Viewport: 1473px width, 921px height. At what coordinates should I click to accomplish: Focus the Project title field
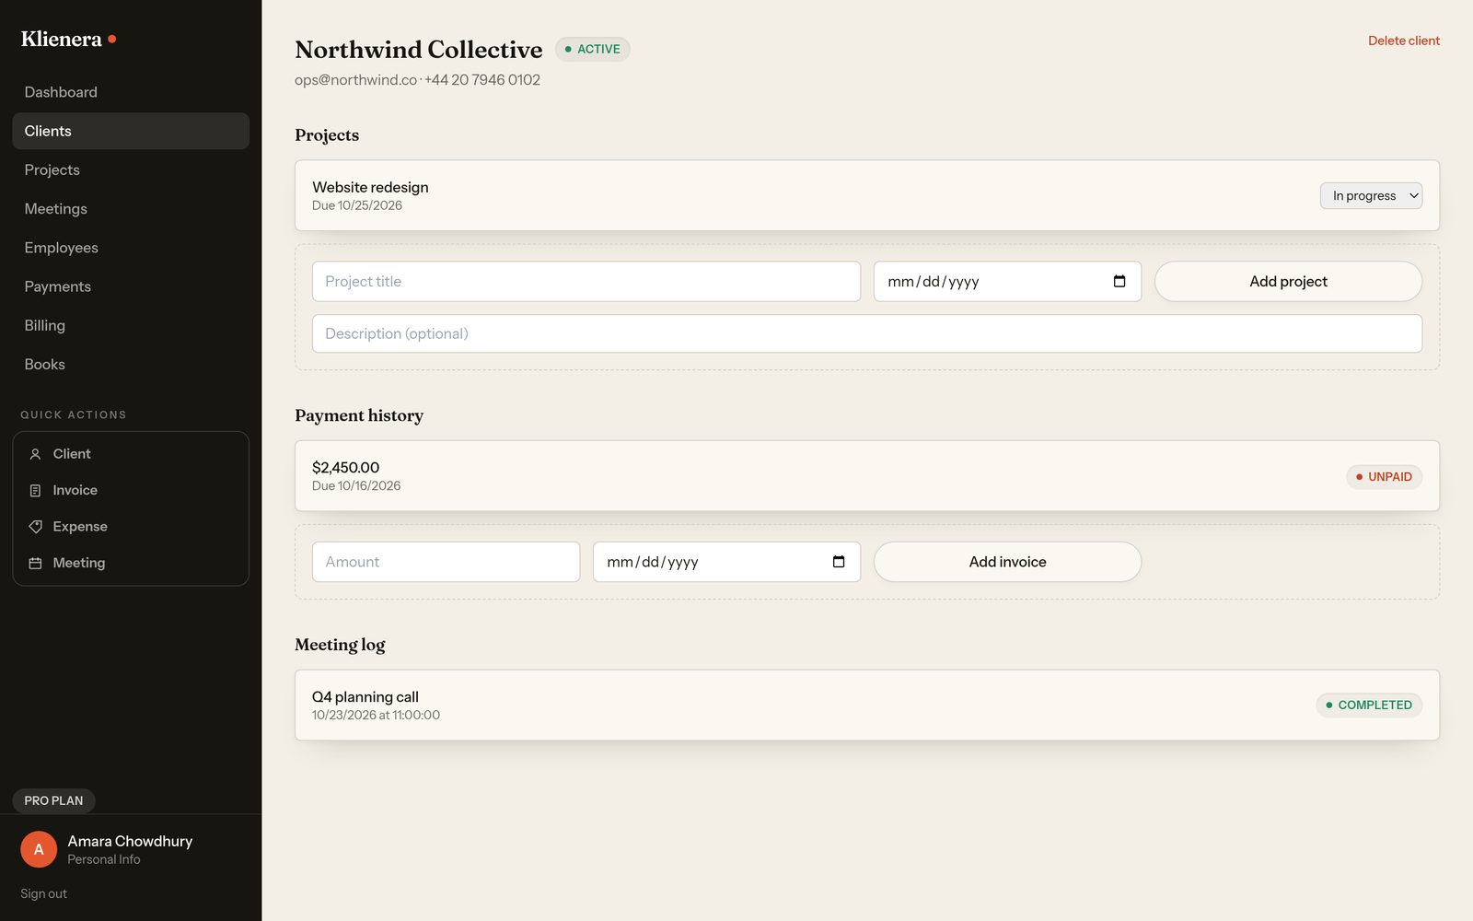tap(586, 281)
